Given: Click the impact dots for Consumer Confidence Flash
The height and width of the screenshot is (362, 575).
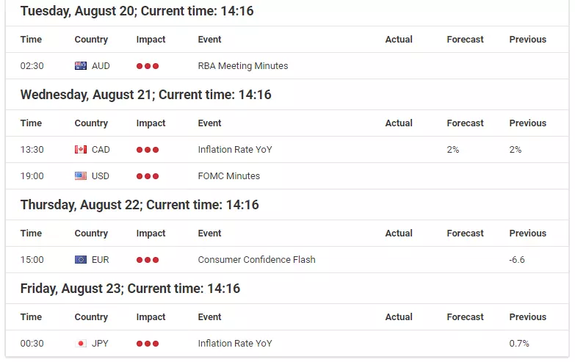Looking at the screenshot, I should 148,260.
